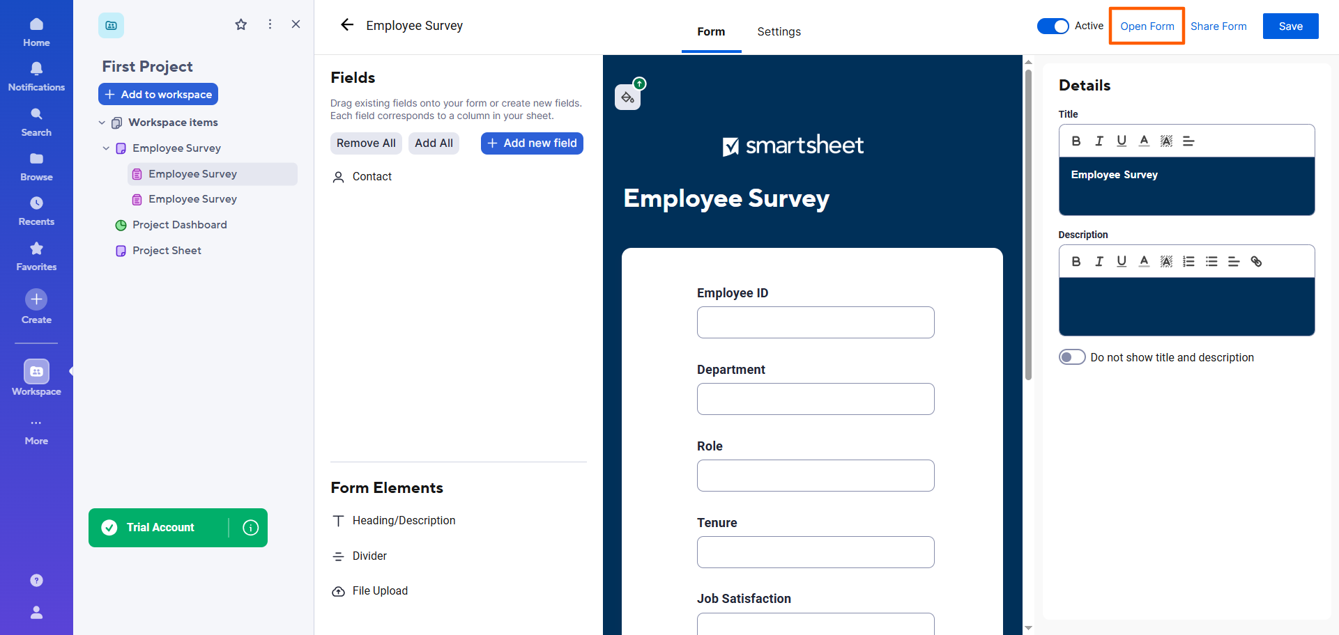1339x635 pixels.
Task: Select Heading/Description form element
Action: 394,521
